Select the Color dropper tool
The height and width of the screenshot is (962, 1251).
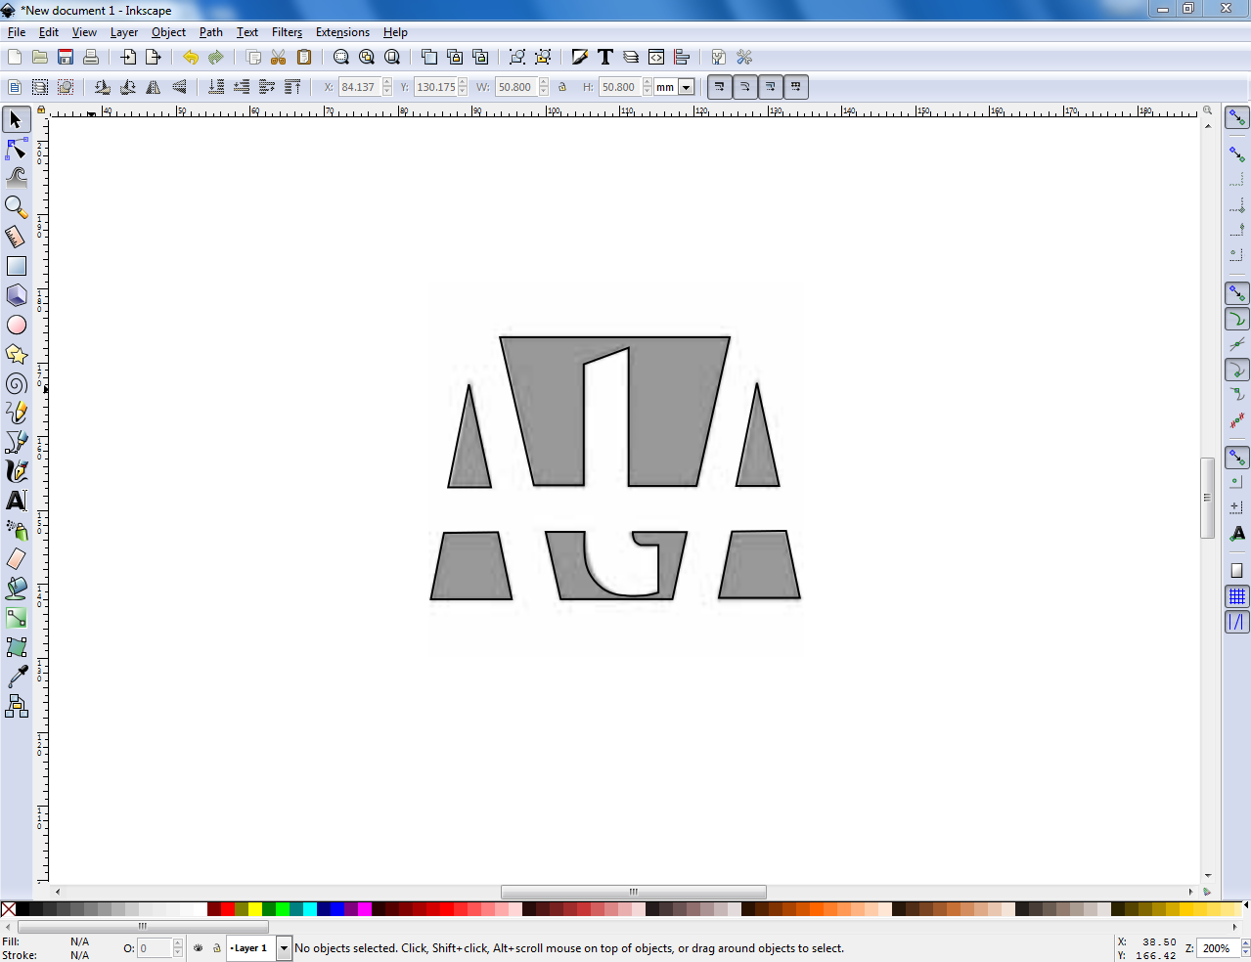click(x=16, y=677)
